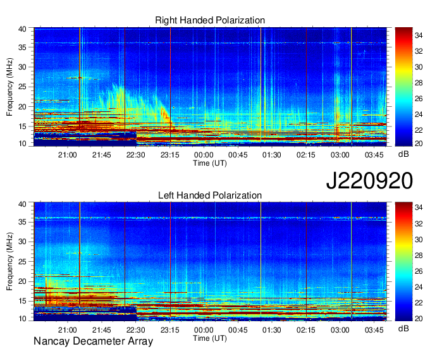430x349 pixels.
Task: Click the 23:15 tick on Right Handed time axis
Action: 169,155
